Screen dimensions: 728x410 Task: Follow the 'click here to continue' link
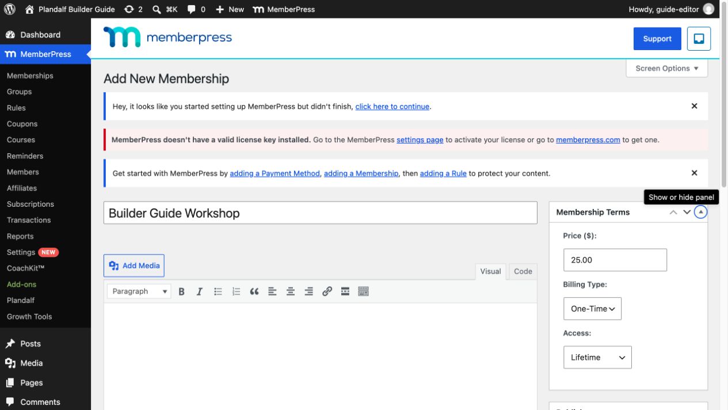392,107
